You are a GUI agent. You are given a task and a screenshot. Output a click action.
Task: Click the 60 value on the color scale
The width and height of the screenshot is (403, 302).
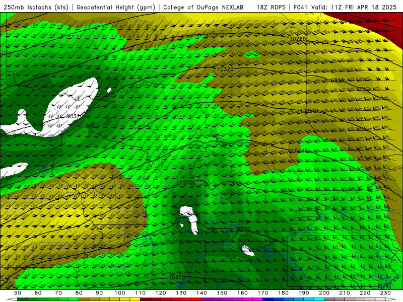(x=38, y=293)
